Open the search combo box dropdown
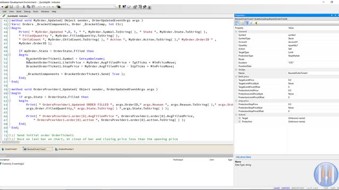 click(x=114, y=7)
